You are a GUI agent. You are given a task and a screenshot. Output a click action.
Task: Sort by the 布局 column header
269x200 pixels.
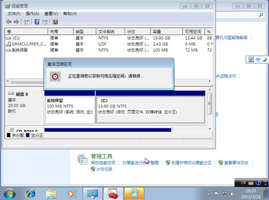pos(61,32)
